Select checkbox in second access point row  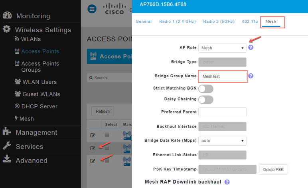107,147
